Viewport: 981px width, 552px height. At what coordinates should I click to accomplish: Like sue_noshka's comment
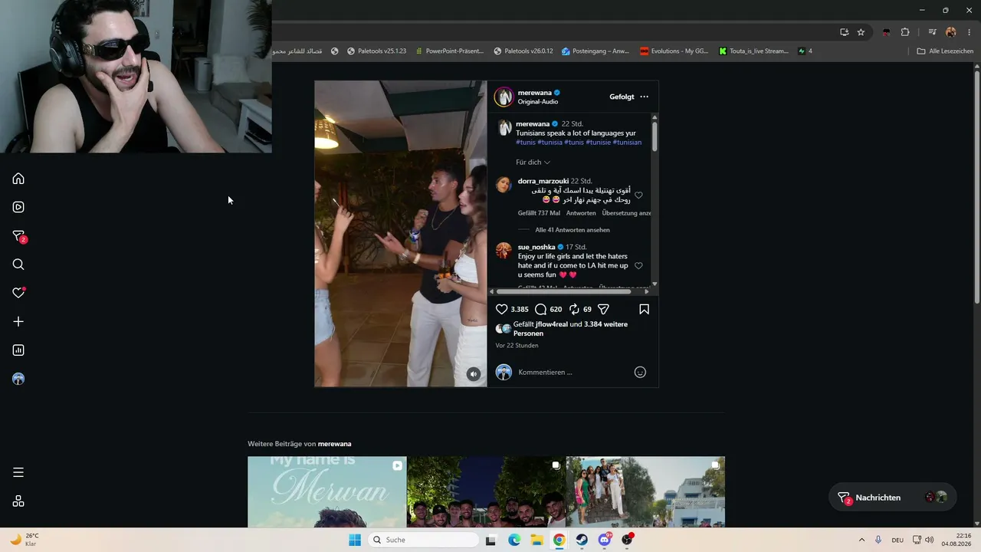[638, 265]
